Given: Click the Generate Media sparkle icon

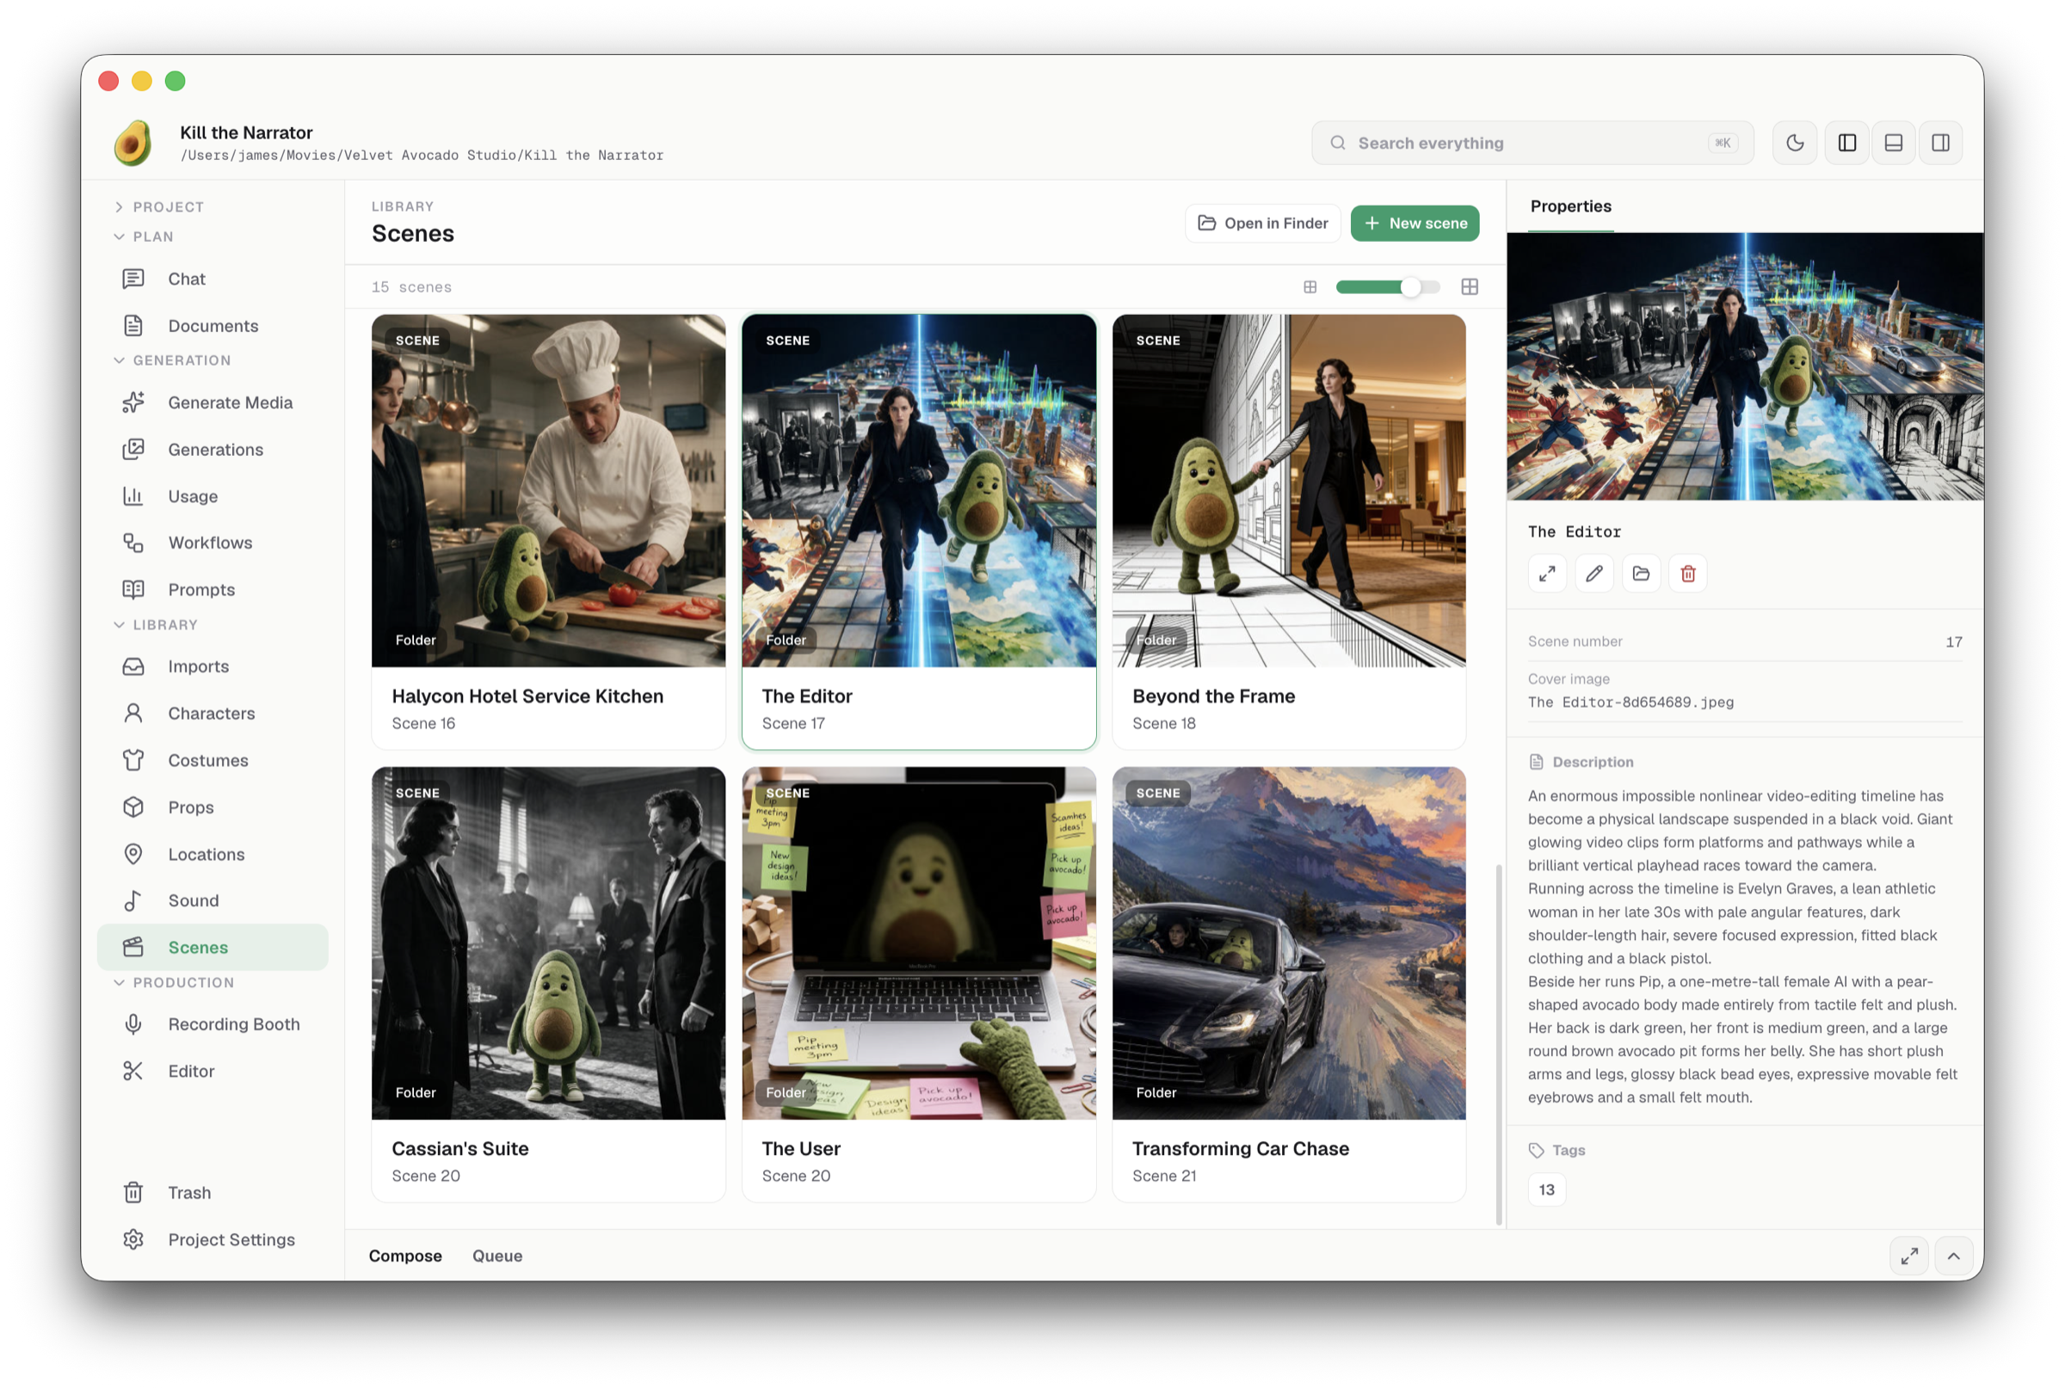Looking at the screenshot, I should [133, 402].
